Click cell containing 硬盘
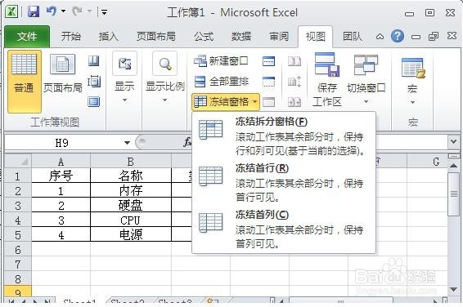The width and height of the screenshot is (463, 307). (131, 206)
